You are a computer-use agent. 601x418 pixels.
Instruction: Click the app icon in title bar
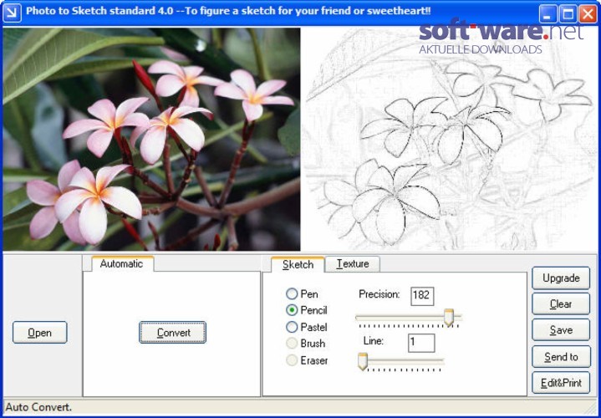pyautogui.click(x=12, y=14)
